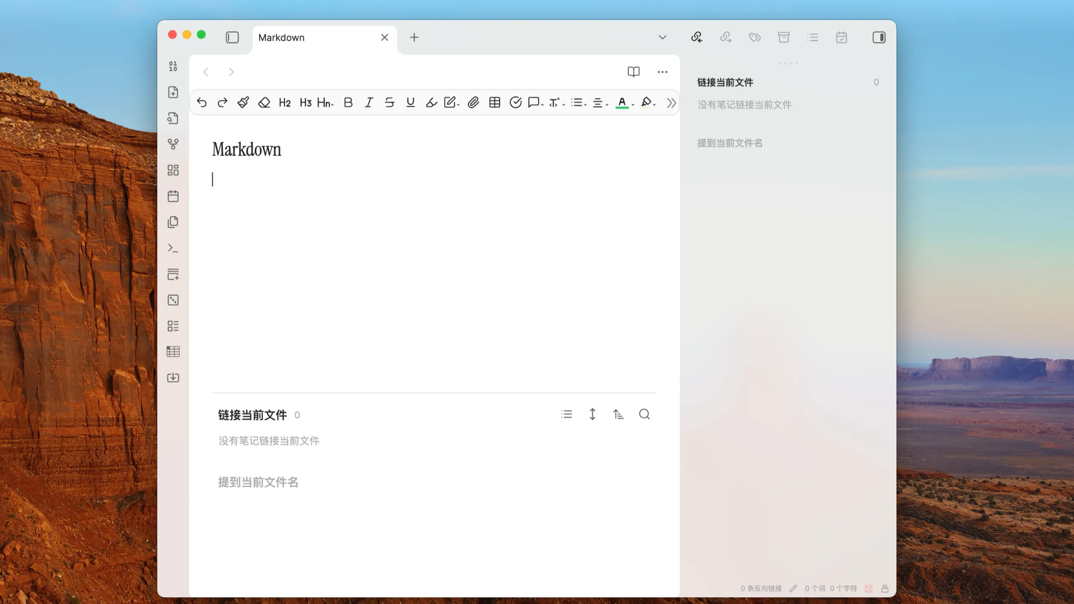The height and width of the screenshot is (604, 1074).
Task: Open command palette terminal icon
Action: tap(173, 248)
